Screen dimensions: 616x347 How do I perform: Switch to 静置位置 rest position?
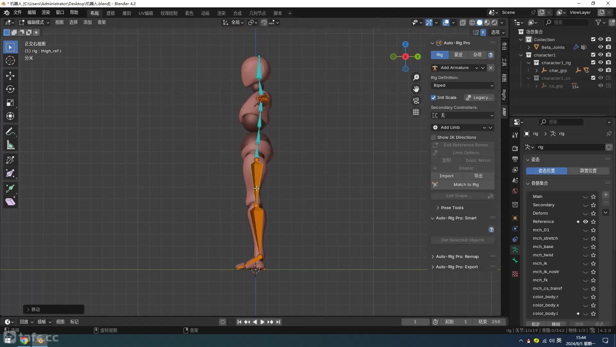[588, 171]
